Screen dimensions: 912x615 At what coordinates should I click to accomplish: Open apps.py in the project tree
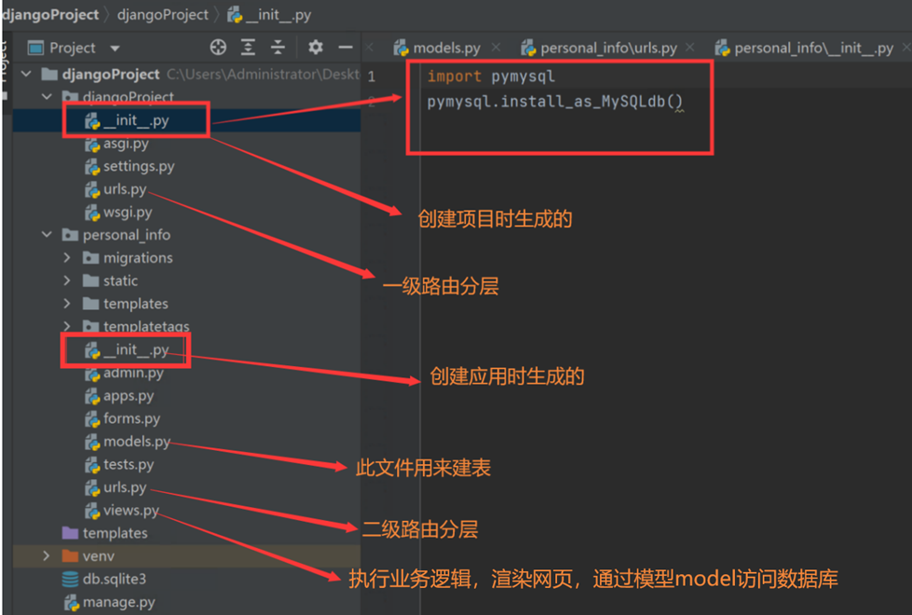click(119, 396)
